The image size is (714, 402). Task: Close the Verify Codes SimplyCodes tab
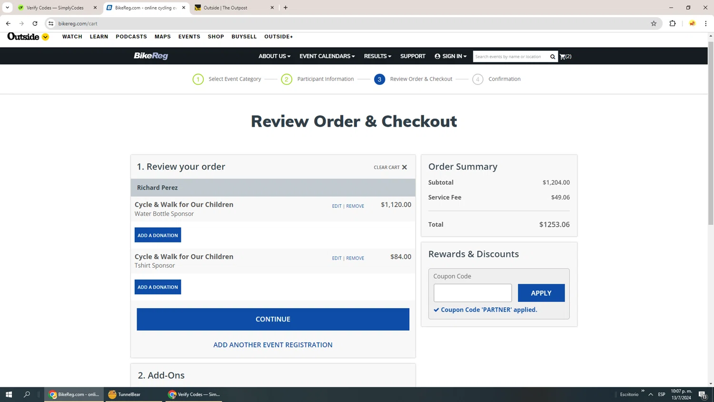click(x=95, y=8)
